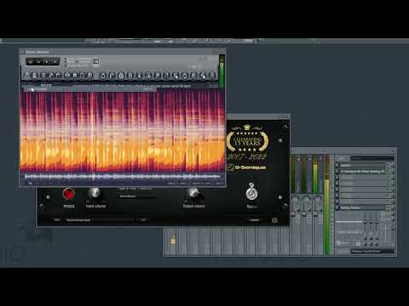Click Prev preset button in G-Sonique
409x306 pixels.
[x=57, y=220]
